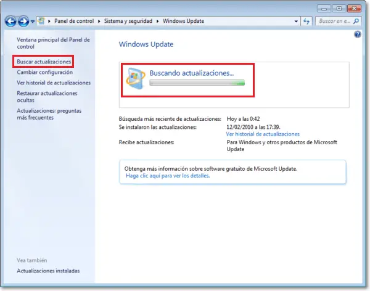Click the search magnifier icon

point(356,21)
